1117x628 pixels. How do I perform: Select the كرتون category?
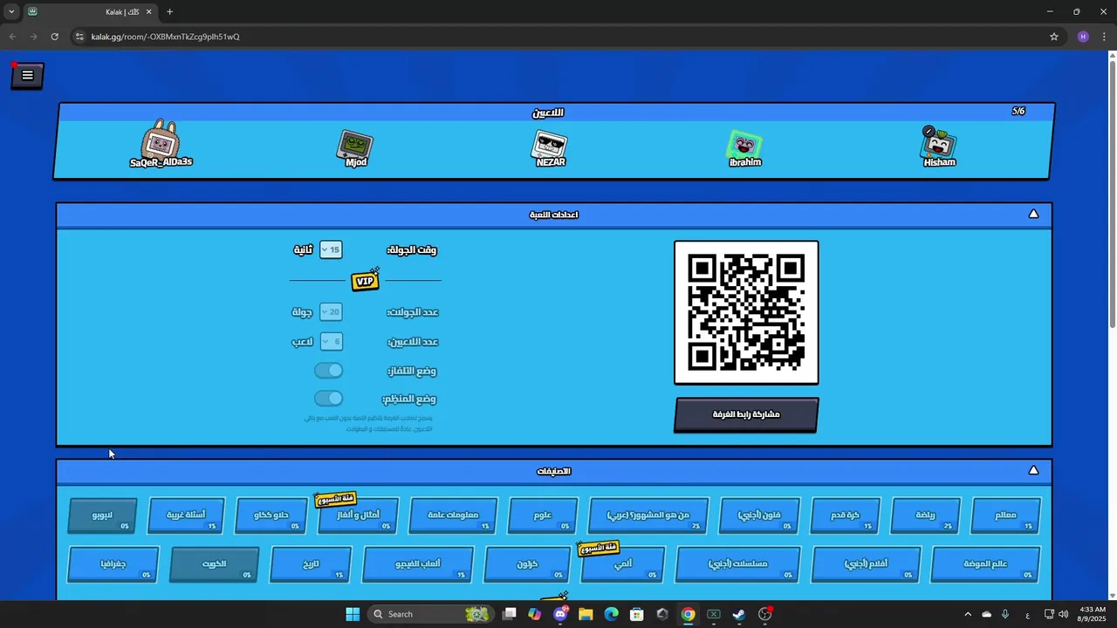pyautogui.click(x=528, y=564)
